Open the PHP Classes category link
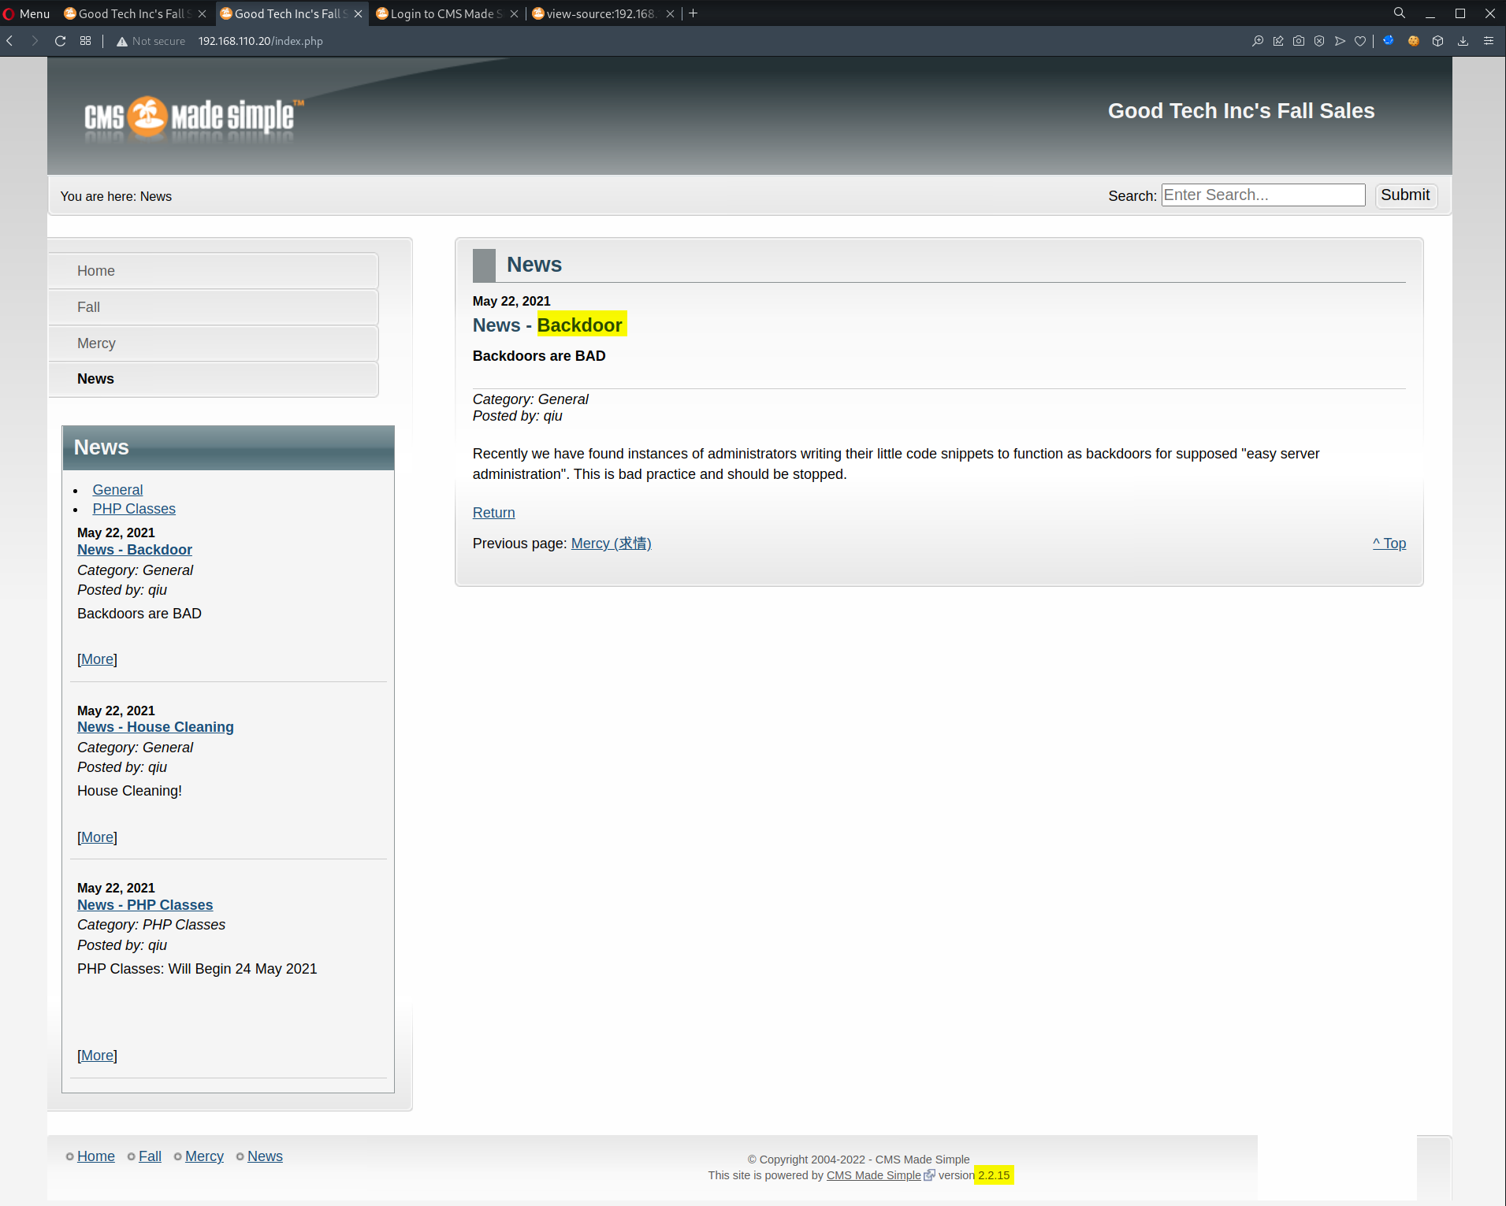Screen dimensions: 1506x1206 [134, 509]
